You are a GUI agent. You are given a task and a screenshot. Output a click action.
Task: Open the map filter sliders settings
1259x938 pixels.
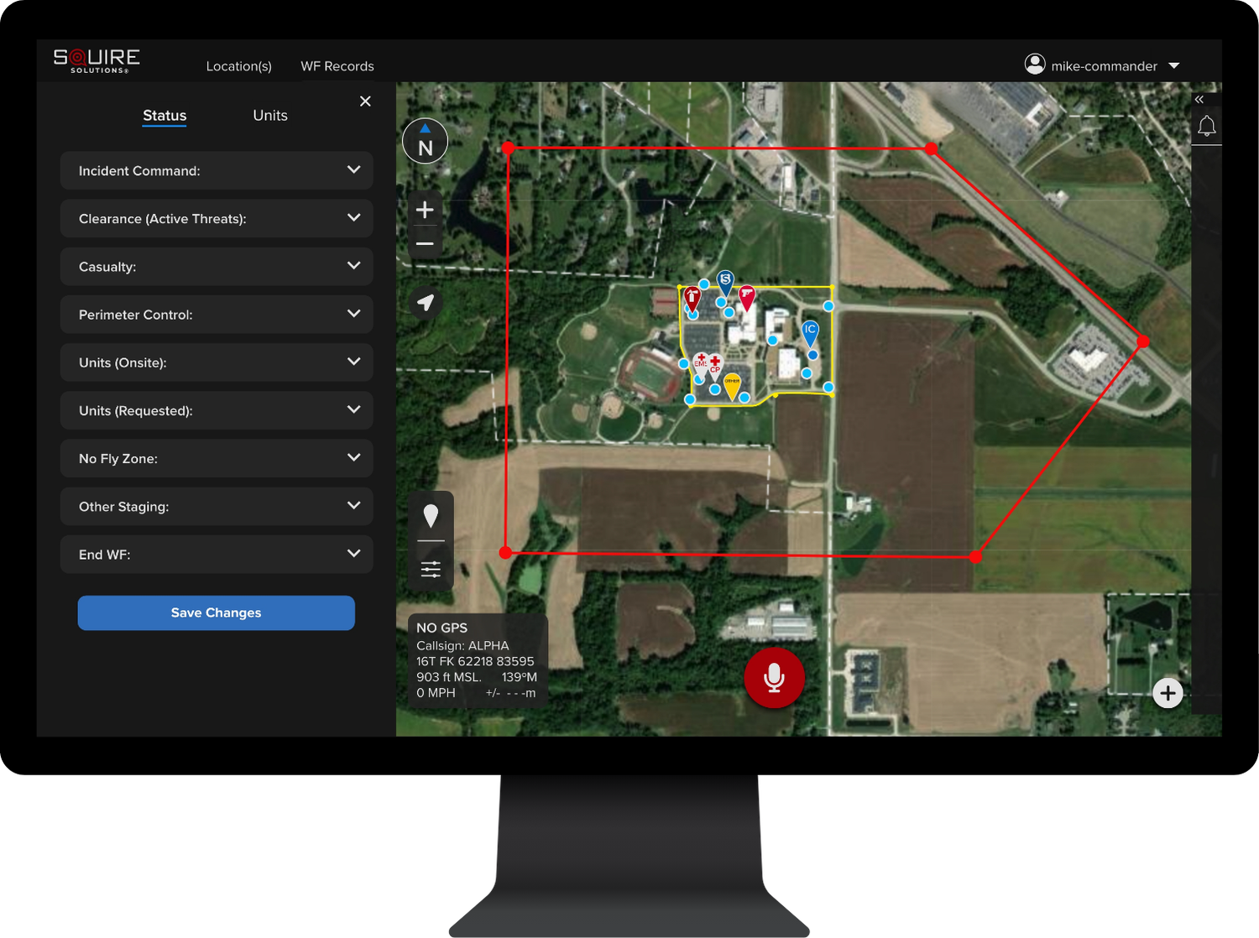[x=431, y=570]
